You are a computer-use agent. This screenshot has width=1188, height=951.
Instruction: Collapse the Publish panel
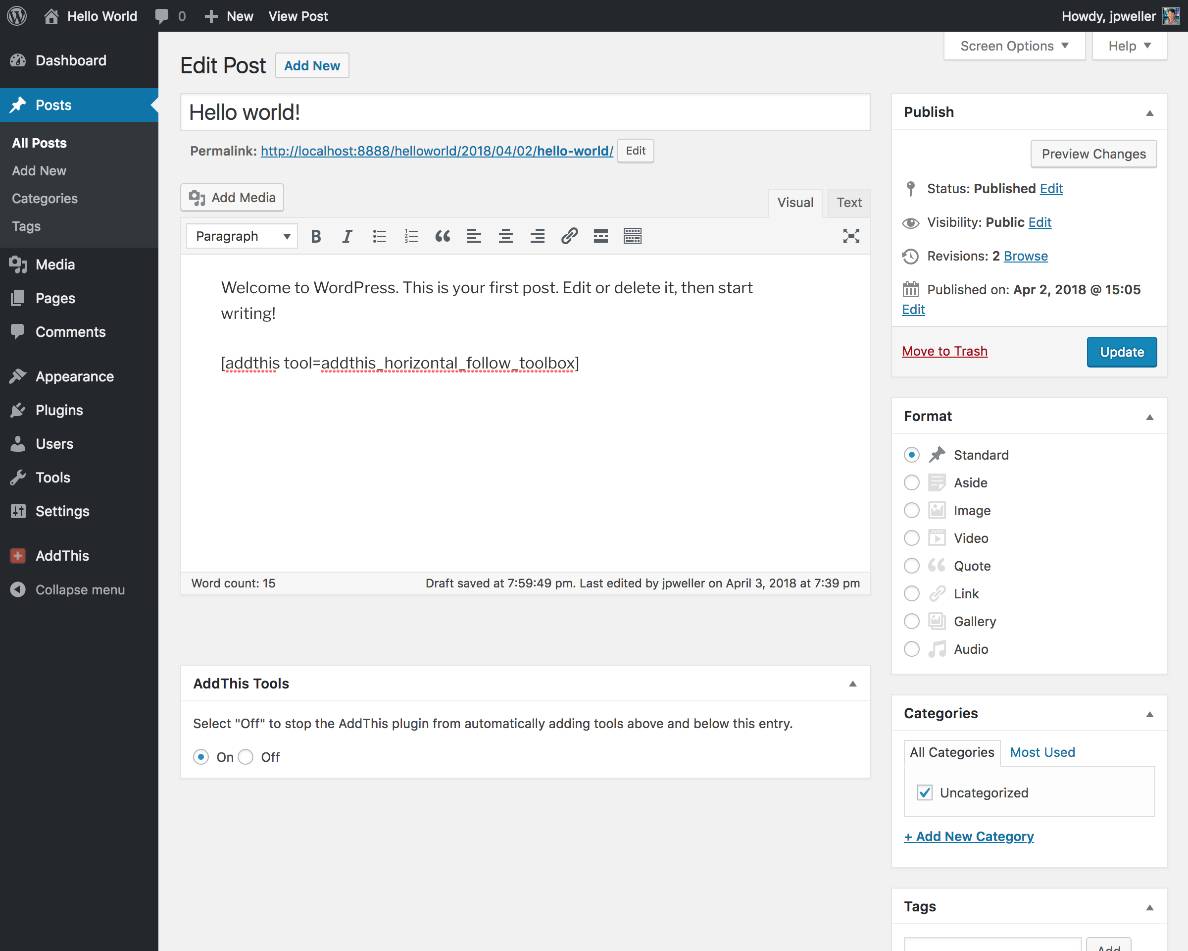[x=1149, y=112]
